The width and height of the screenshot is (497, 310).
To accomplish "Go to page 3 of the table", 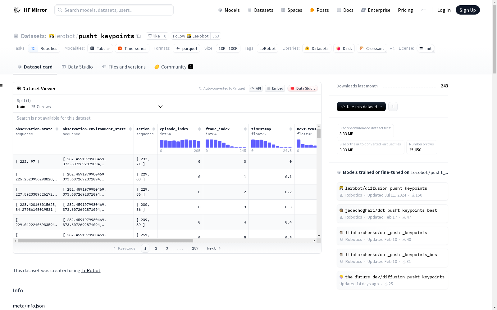I will (167, 248).
